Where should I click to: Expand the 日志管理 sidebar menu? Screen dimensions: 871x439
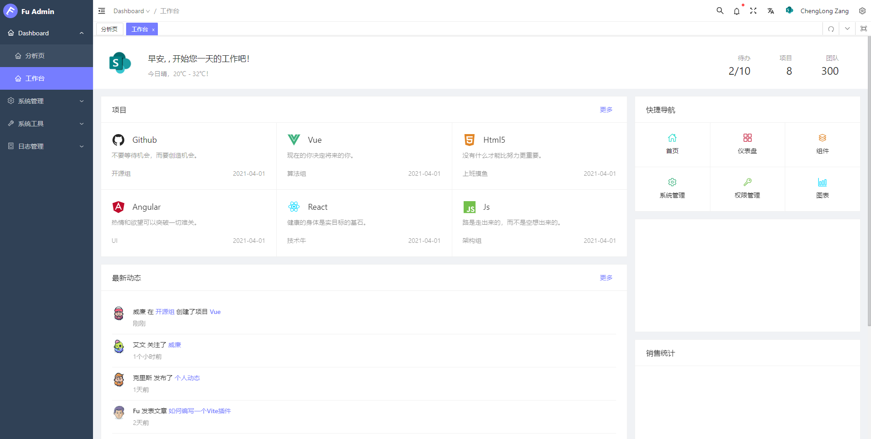46,146
